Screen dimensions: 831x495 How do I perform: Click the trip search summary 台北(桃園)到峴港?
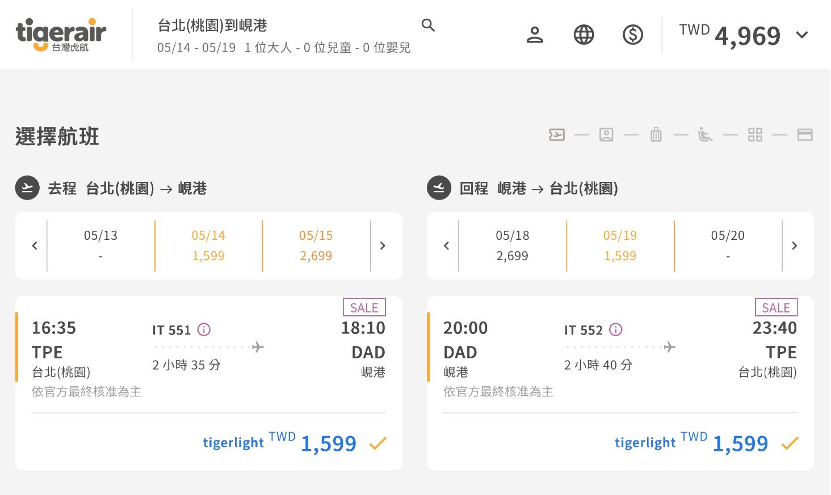tap(212, 26)
